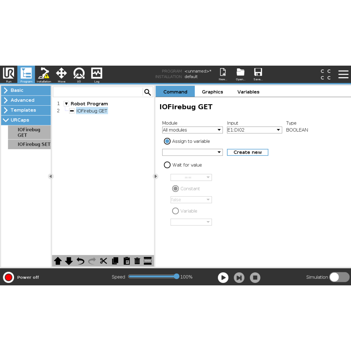Move node up with up arrow
Screen dimensions: 351x351
58,261
